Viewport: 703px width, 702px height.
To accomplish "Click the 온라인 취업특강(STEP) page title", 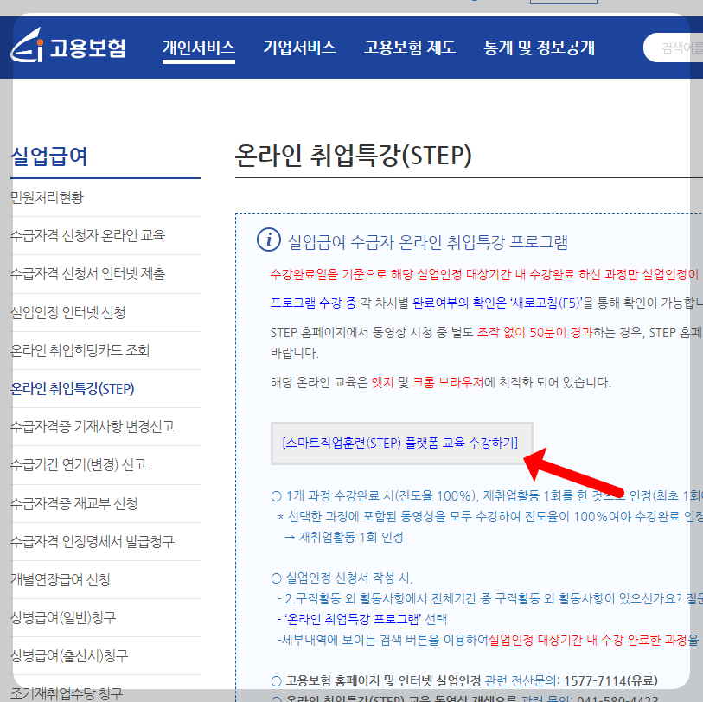I will [x=354, y=156].
